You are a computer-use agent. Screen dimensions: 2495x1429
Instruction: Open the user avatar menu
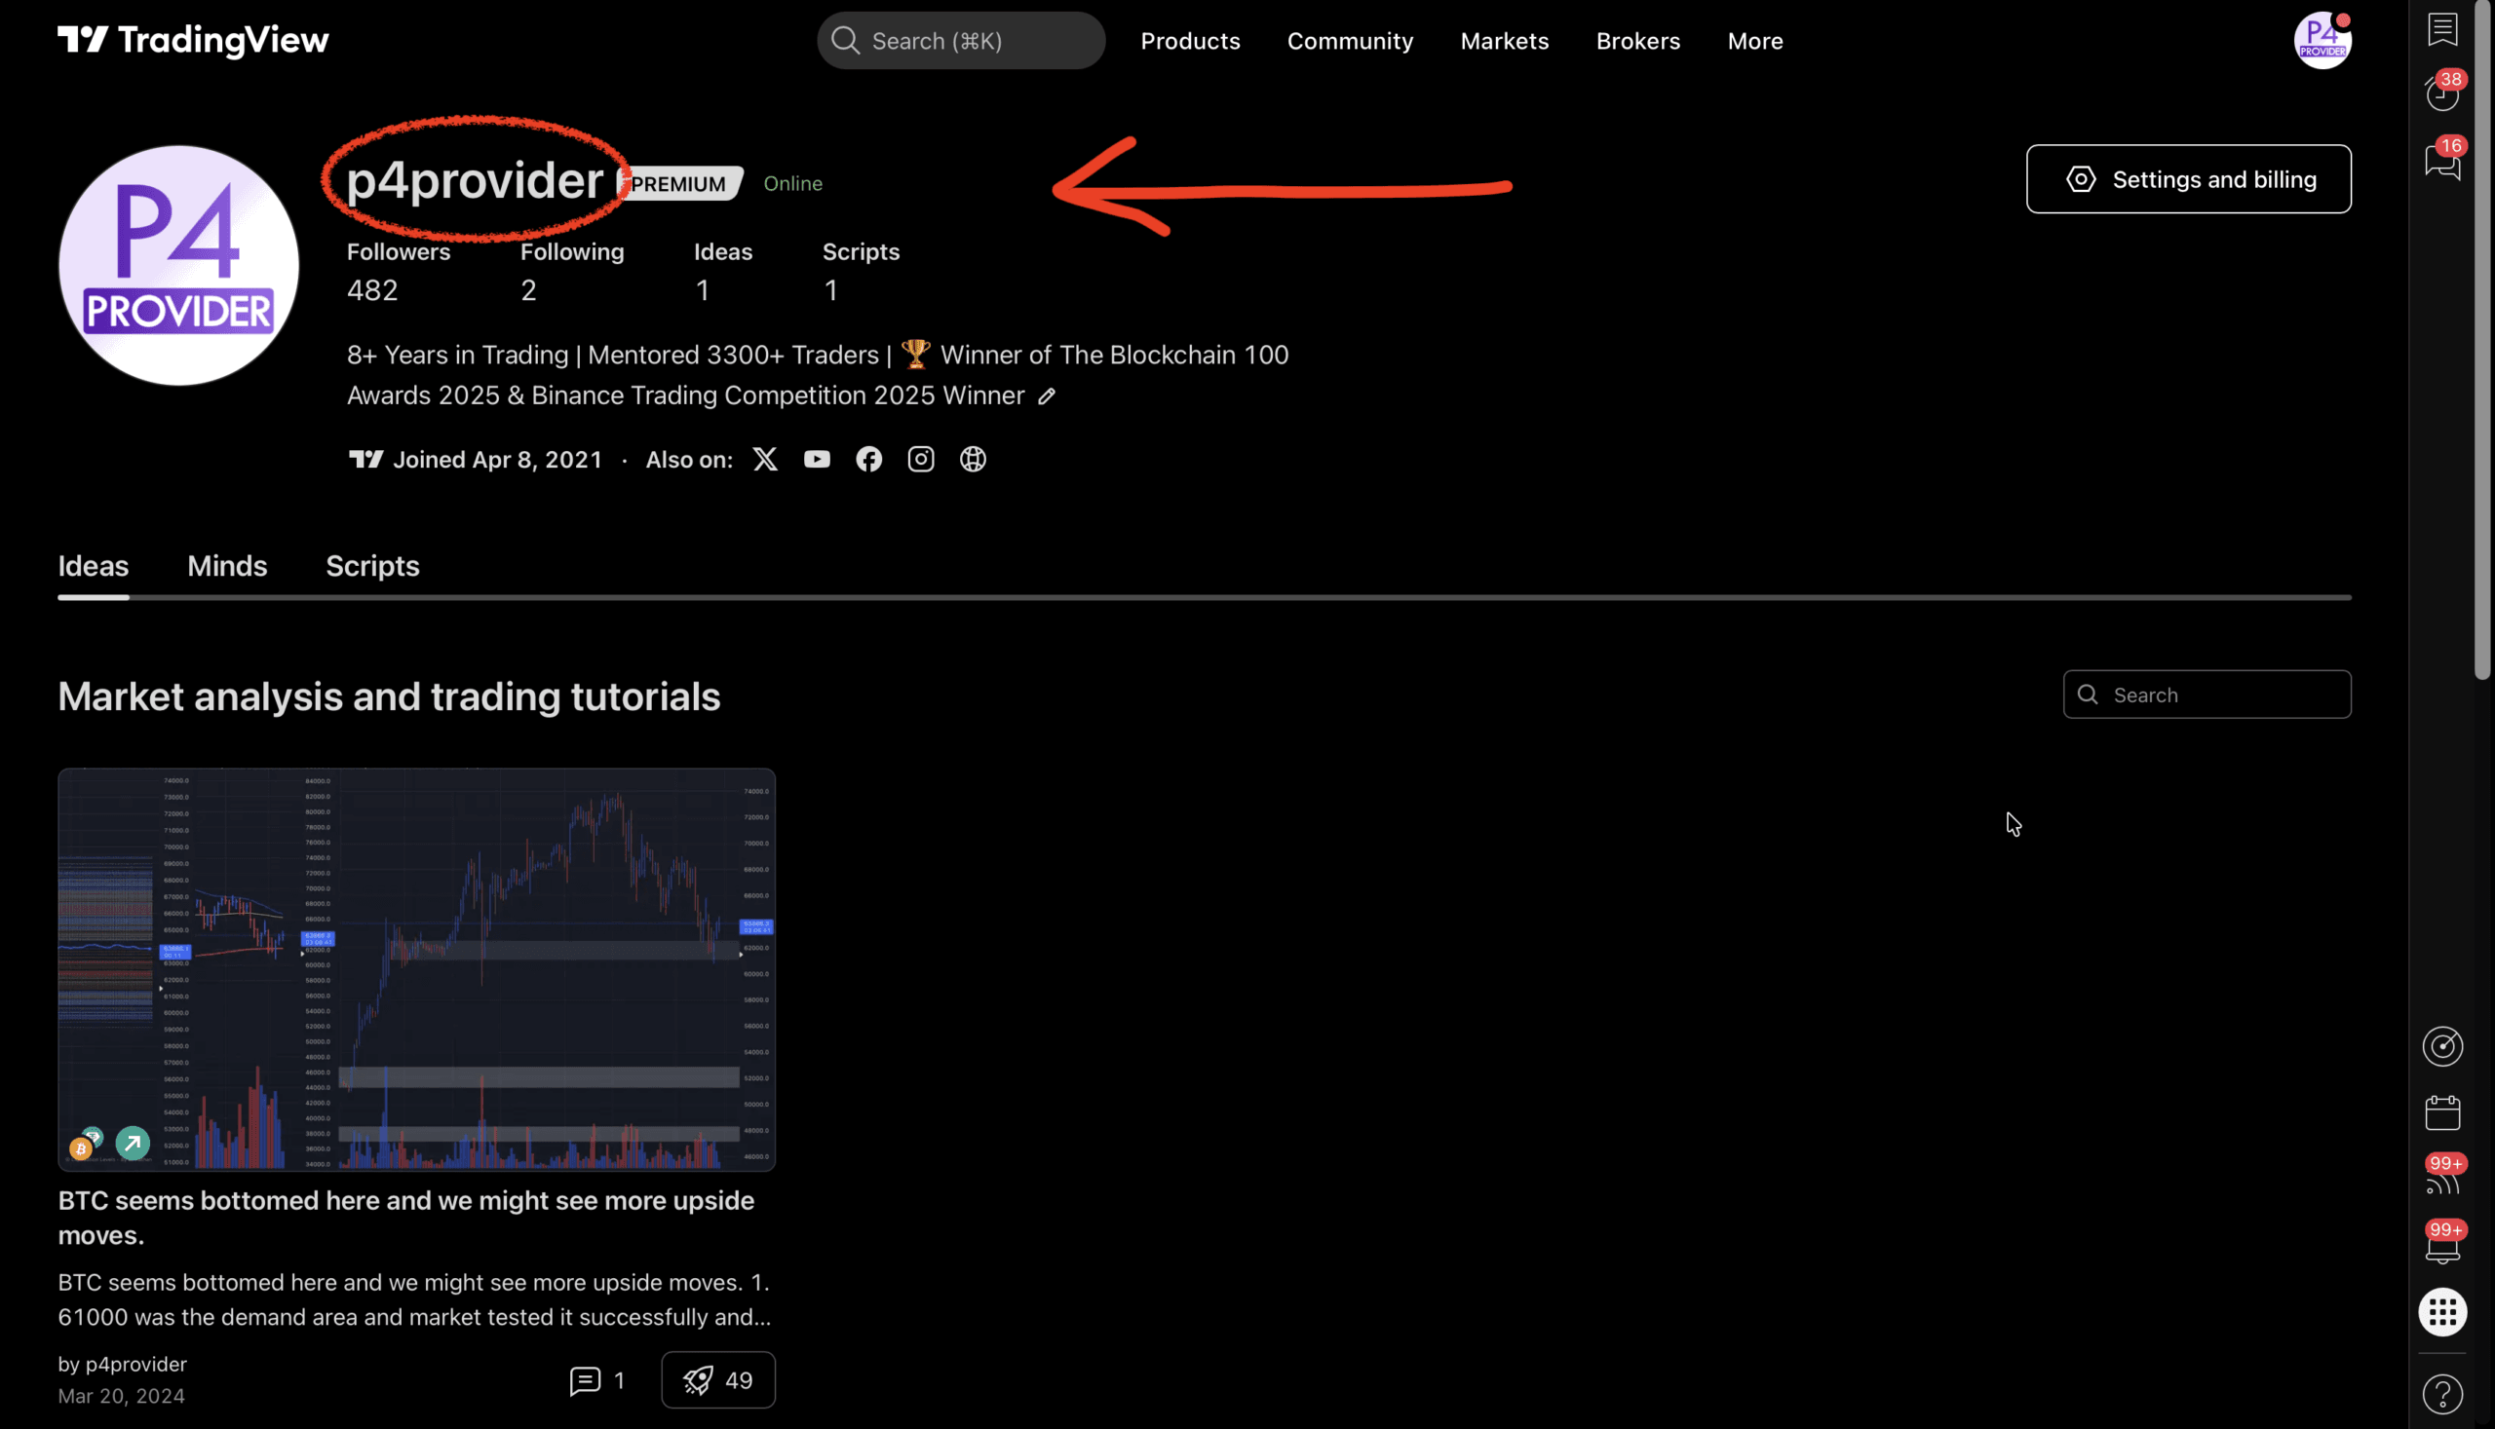(2322, 41)
